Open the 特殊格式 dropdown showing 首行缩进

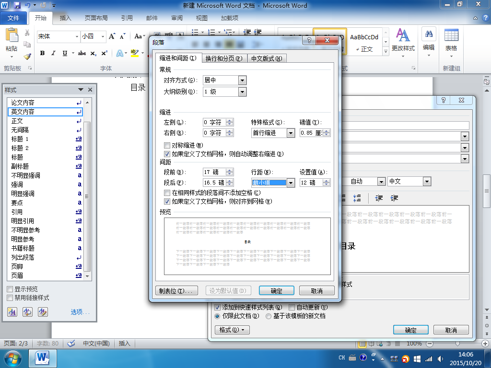point(291,133)
